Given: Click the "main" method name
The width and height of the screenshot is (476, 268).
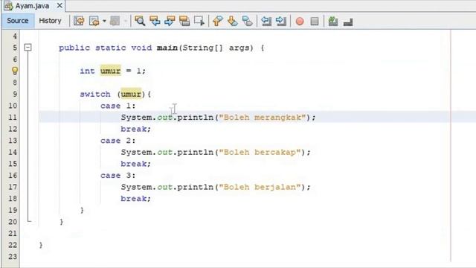Looking at the screenshot, I should coord(167,48).
